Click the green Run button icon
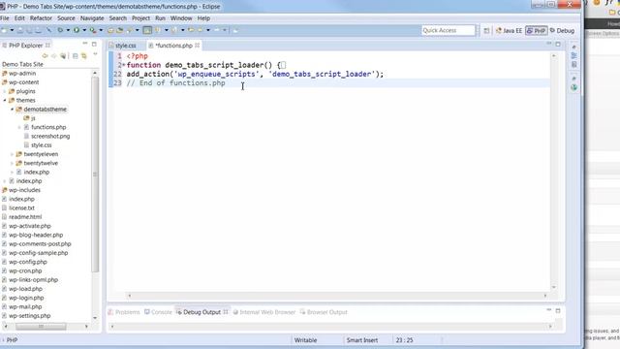620x349 pixels. click(x=77, y=30)
